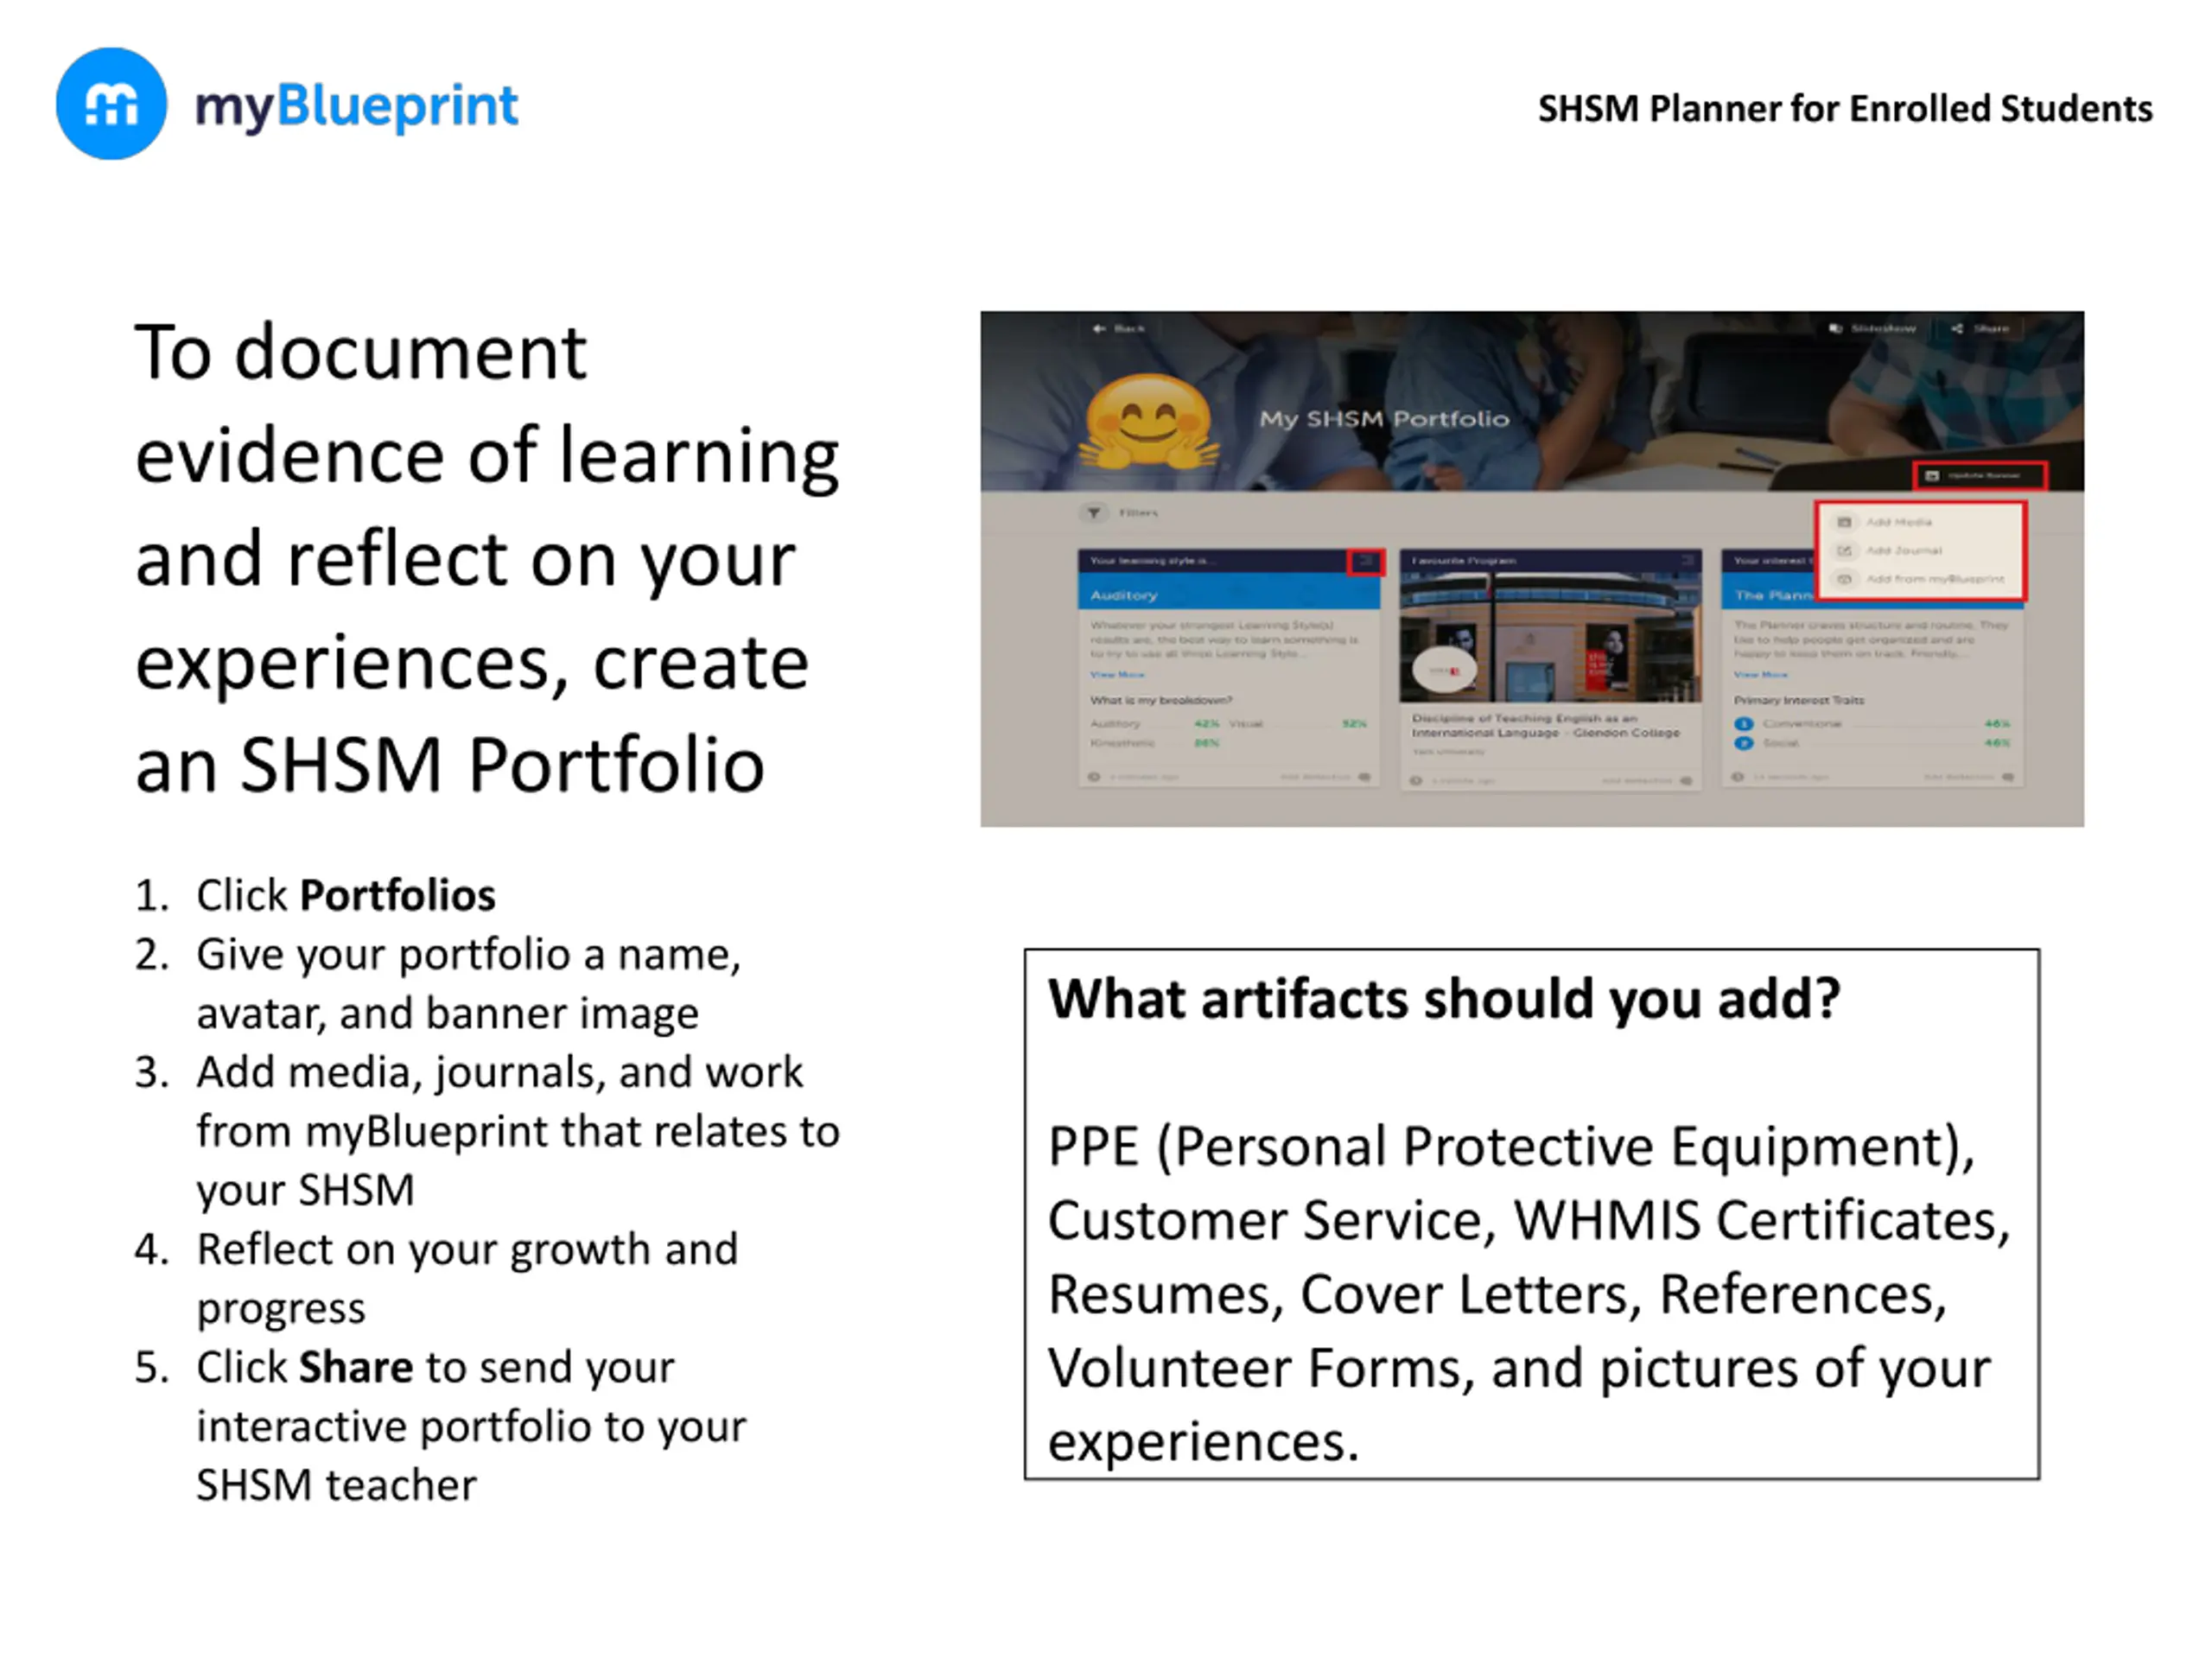The height and width of the screenshot is (1659, 2212).
Task: Click the bold Share word in step 5
Action: [x=356, y=1367]
